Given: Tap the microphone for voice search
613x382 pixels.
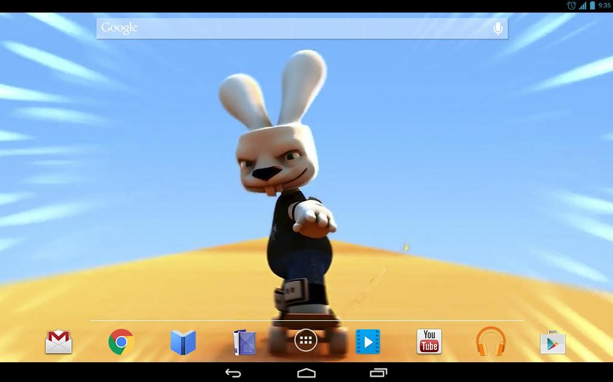Looking at the screenshot, I should click(497, 28).
